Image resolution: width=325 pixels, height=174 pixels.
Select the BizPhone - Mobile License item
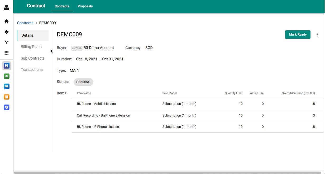click(x=96, y=104)
